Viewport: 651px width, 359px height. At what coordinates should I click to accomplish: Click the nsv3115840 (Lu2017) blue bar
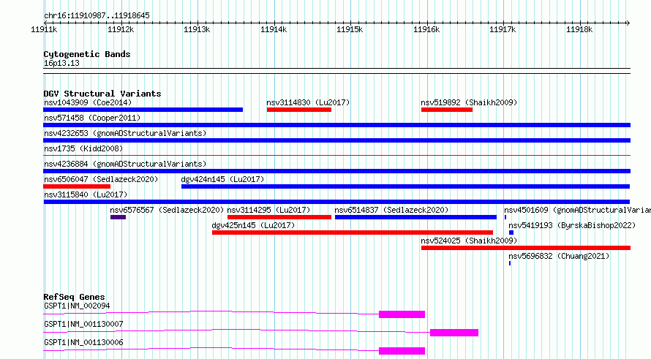point(336,202)
